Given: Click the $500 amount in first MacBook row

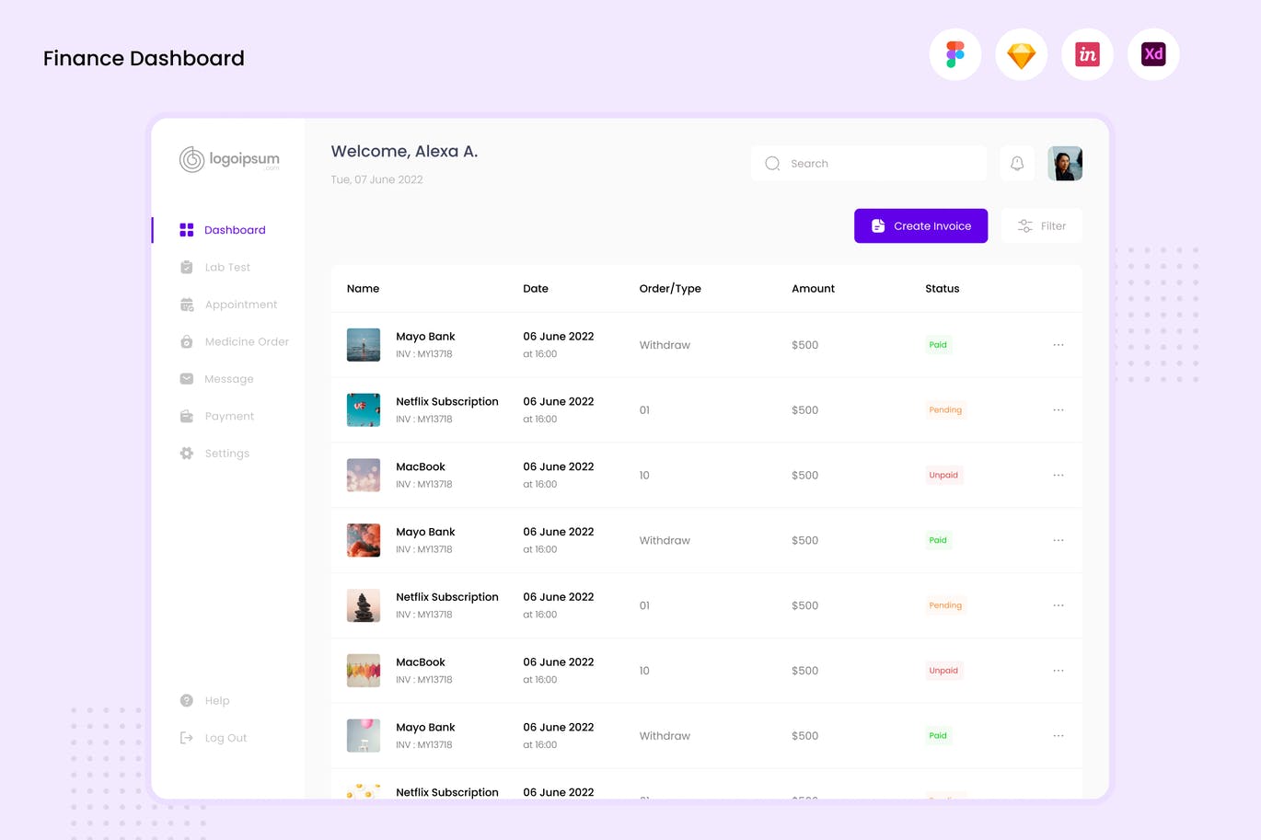Looking at the screenshot, I should tap(804, 476).
